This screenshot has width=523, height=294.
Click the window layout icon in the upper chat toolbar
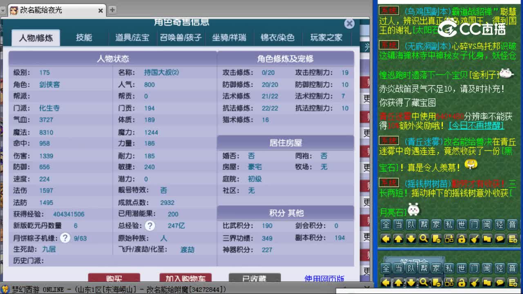click(x=449, y=239)
